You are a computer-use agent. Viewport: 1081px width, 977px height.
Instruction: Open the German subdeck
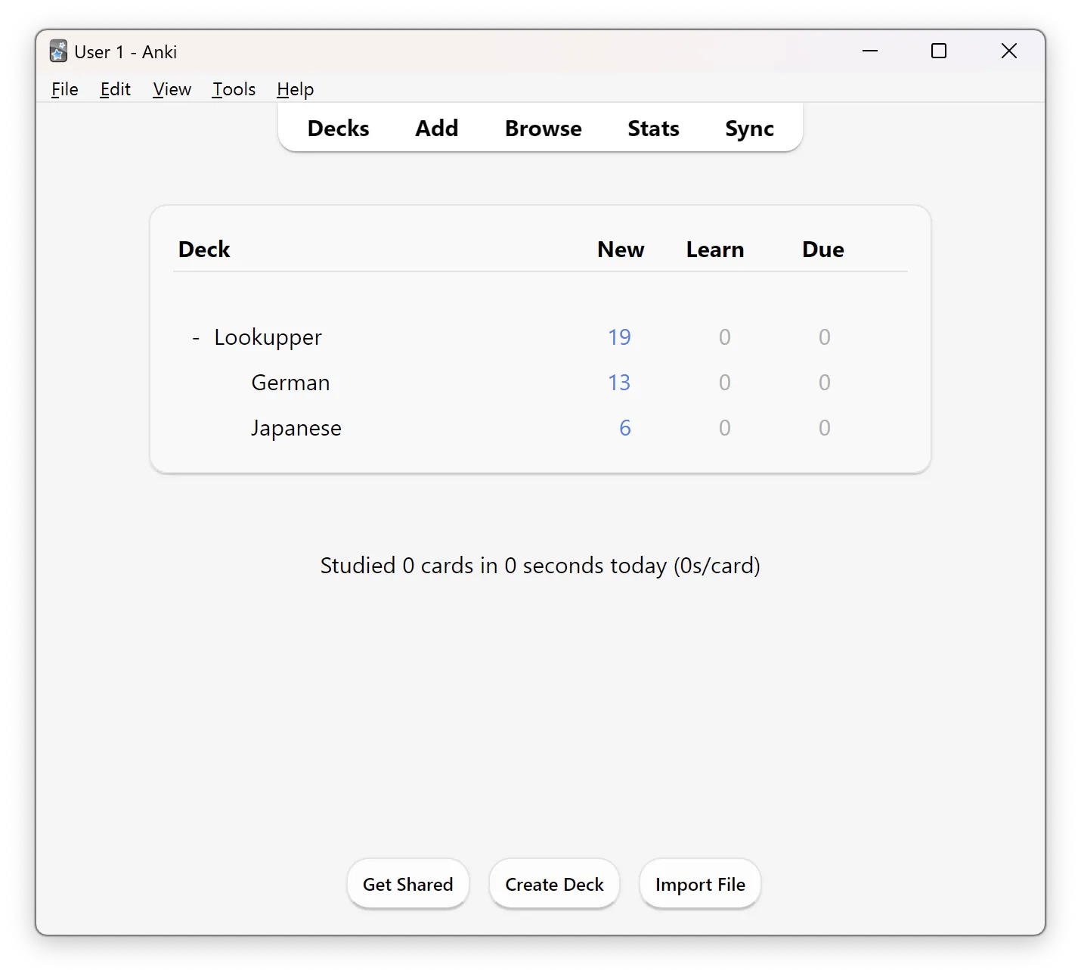[290, 383]
